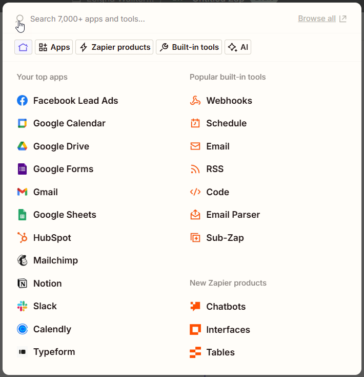Switch to the Home filter tab

tap(23, 47)
